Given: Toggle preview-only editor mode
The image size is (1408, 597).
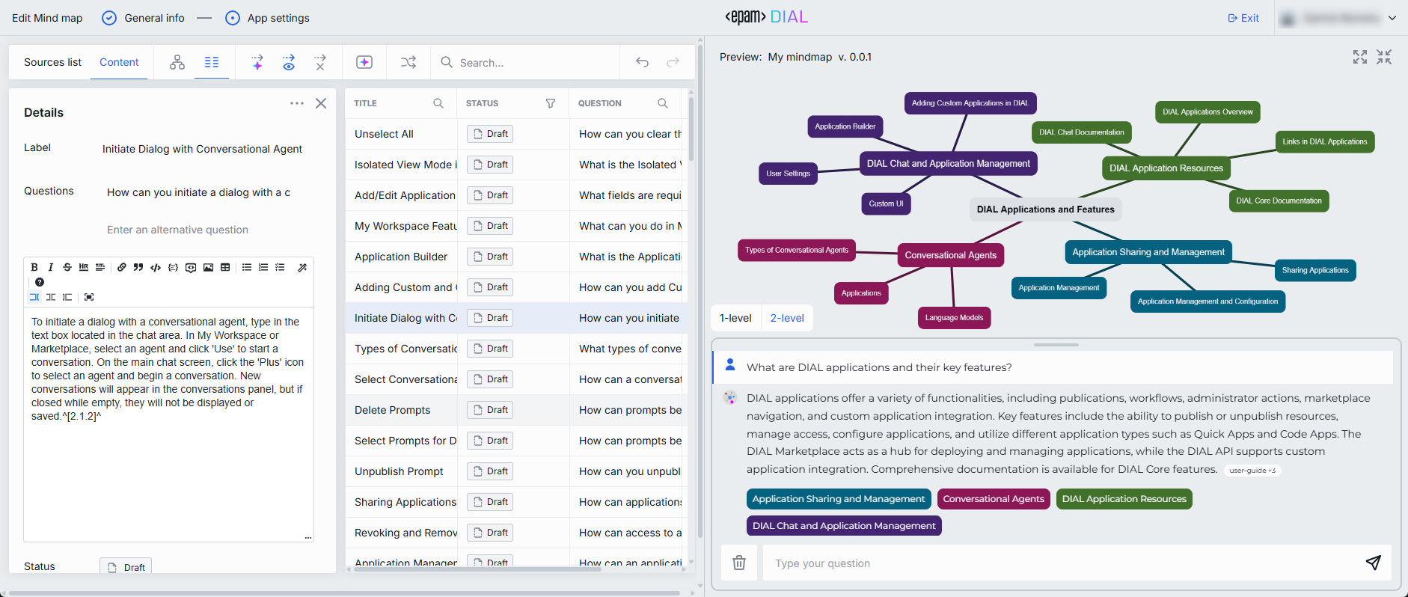Looking at the screenshot, I should point(67,297).
